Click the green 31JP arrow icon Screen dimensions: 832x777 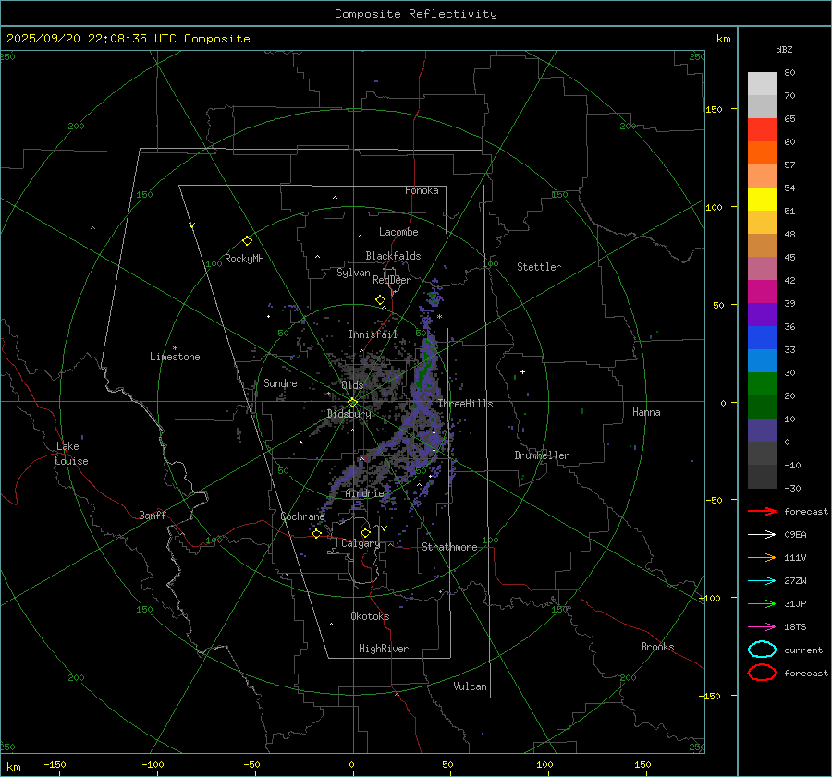[762, 603]
